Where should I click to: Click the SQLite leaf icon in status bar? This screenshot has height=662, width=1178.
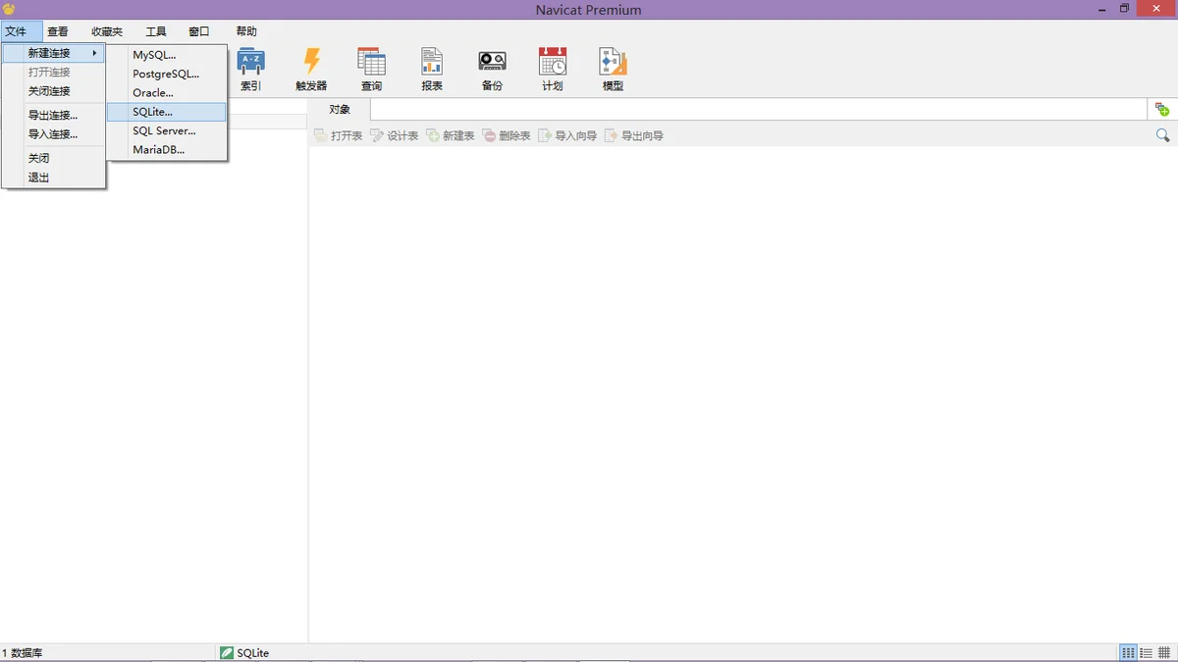227,653
